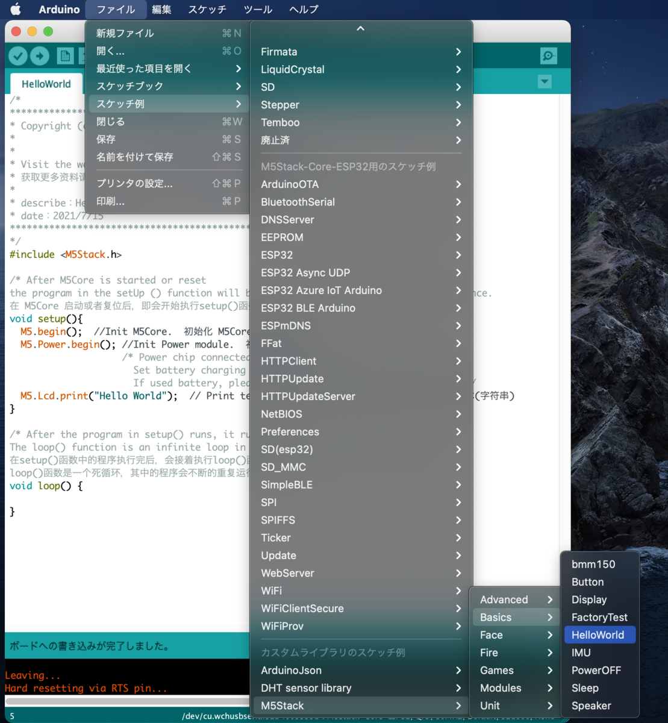Open the Modules submenu
This screenshot has width=668, height=723.
pyautogui.click(x=516, y=688)
